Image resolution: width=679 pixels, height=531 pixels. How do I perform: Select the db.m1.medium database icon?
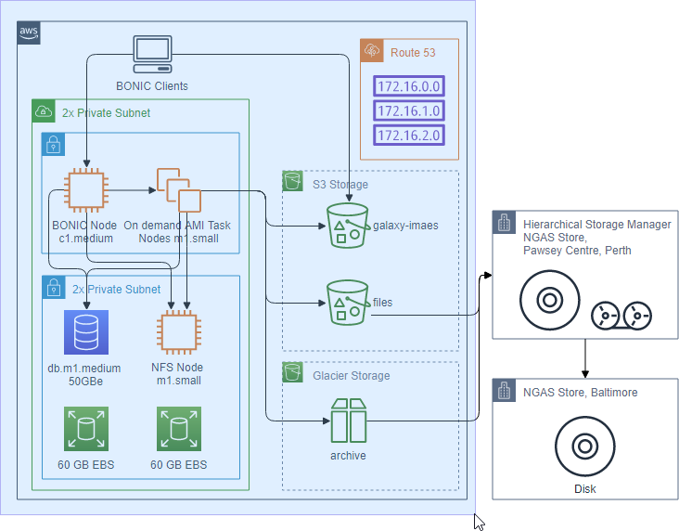86,332
